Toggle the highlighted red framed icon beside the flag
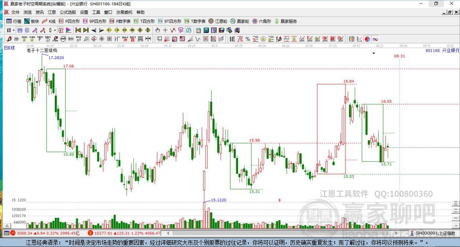Image resolution: width=460 pixels, height=247 pixels. pos(61,30)
